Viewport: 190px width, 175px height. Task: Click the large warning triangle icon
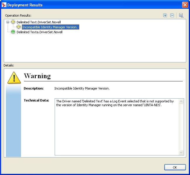14,78
